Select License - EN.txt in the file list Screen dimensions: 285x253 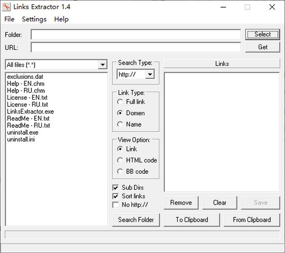(27, 97)
